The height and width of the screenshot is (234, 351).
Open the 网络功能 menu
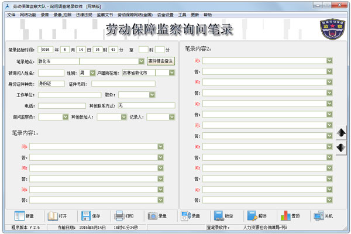coord(28,15)
